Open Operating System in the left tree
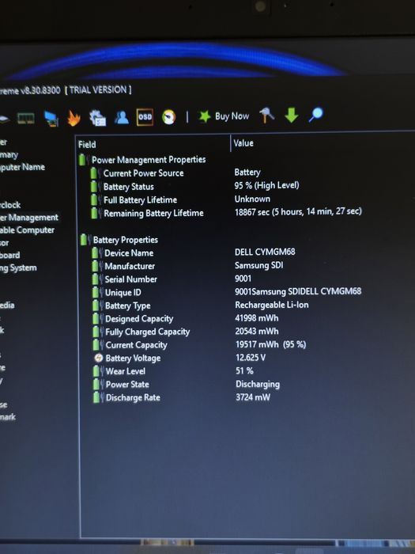 coord(18,268)
